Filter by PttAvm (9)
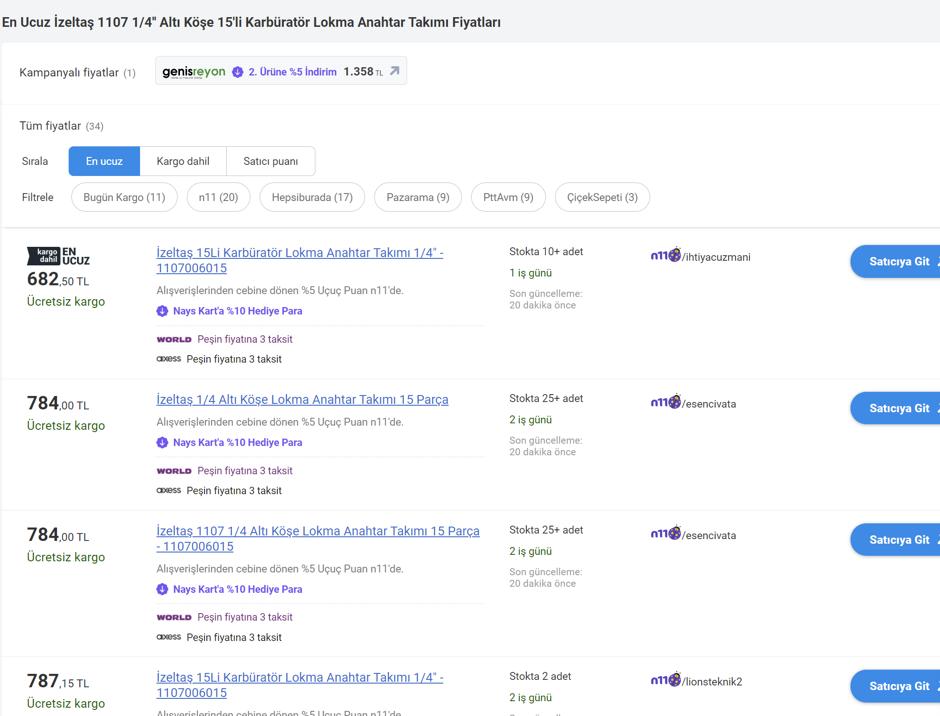This screenshot has height=716, width=940. pyautogui.click(x=508, y=197)
